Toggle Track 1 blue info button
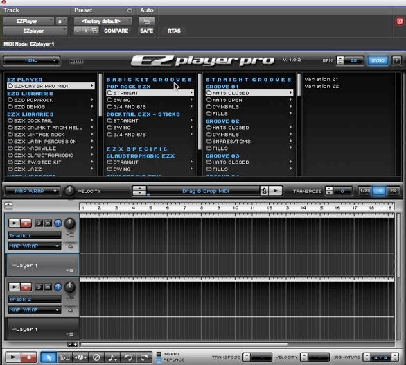 tap(58, 223)
